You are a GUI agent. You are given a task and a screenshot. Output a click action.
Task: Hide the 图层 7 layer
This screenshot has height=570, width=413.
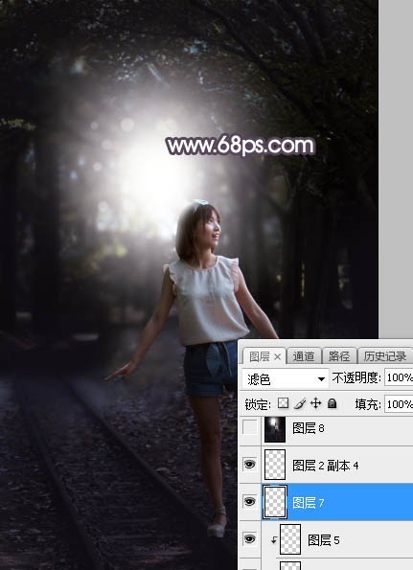tap(249, 502)
